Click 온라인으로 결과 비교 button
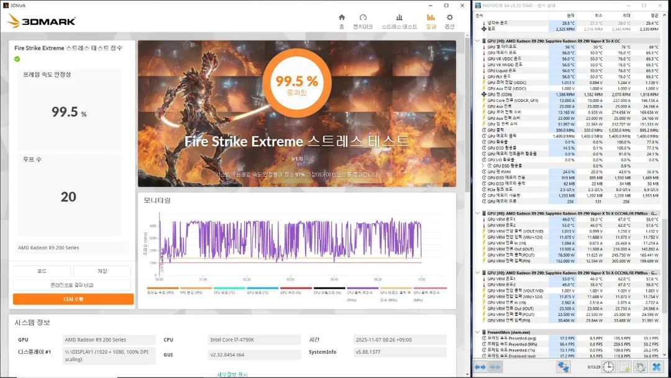Viewport: 671px width, 378px height. [72, 285]
